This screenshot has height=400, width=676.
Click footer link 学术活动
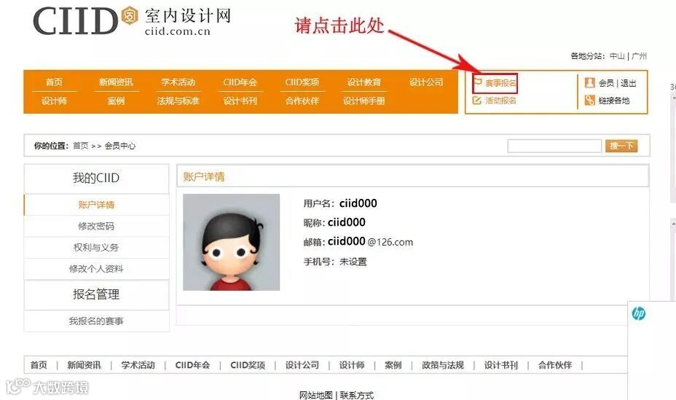(x=138, y=365)
